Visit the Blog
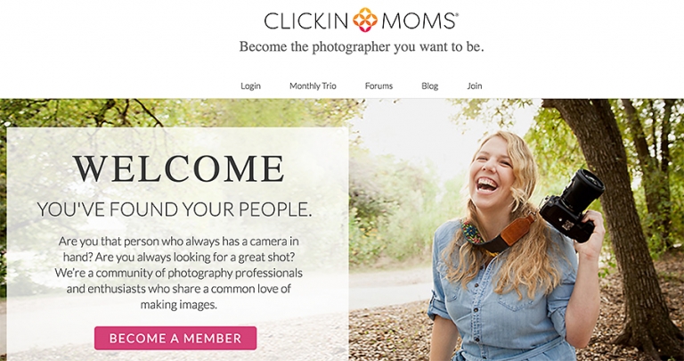Viewport: 684px width, 361px height. (429, 86)
